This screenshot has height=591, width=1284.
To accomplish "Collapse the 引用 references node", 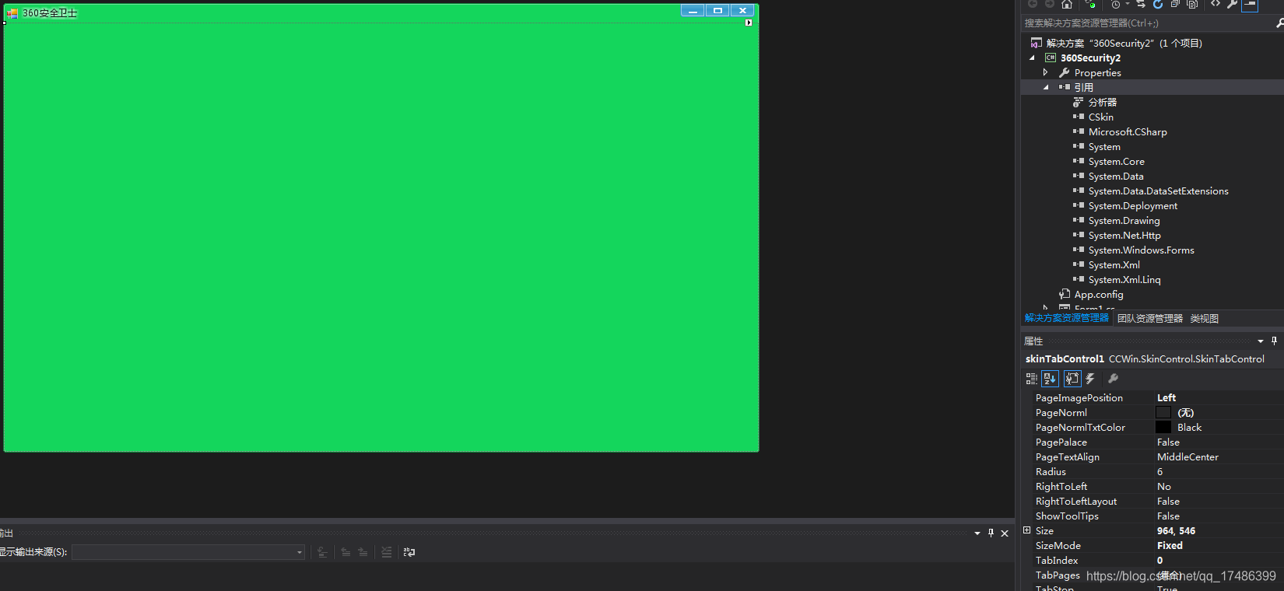I will point(1046,88).
